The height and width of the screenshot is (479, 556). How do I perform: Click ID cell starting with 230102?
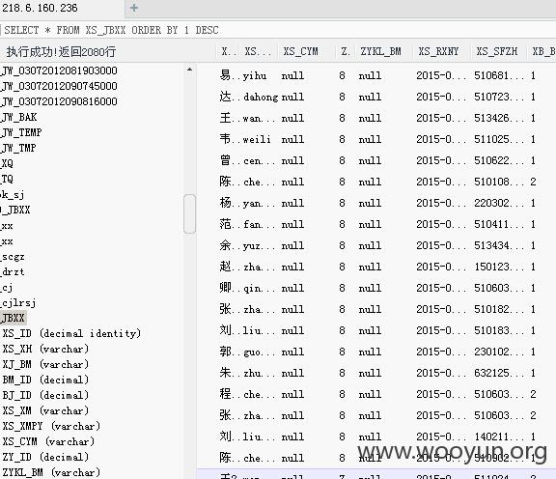point(498,352)
